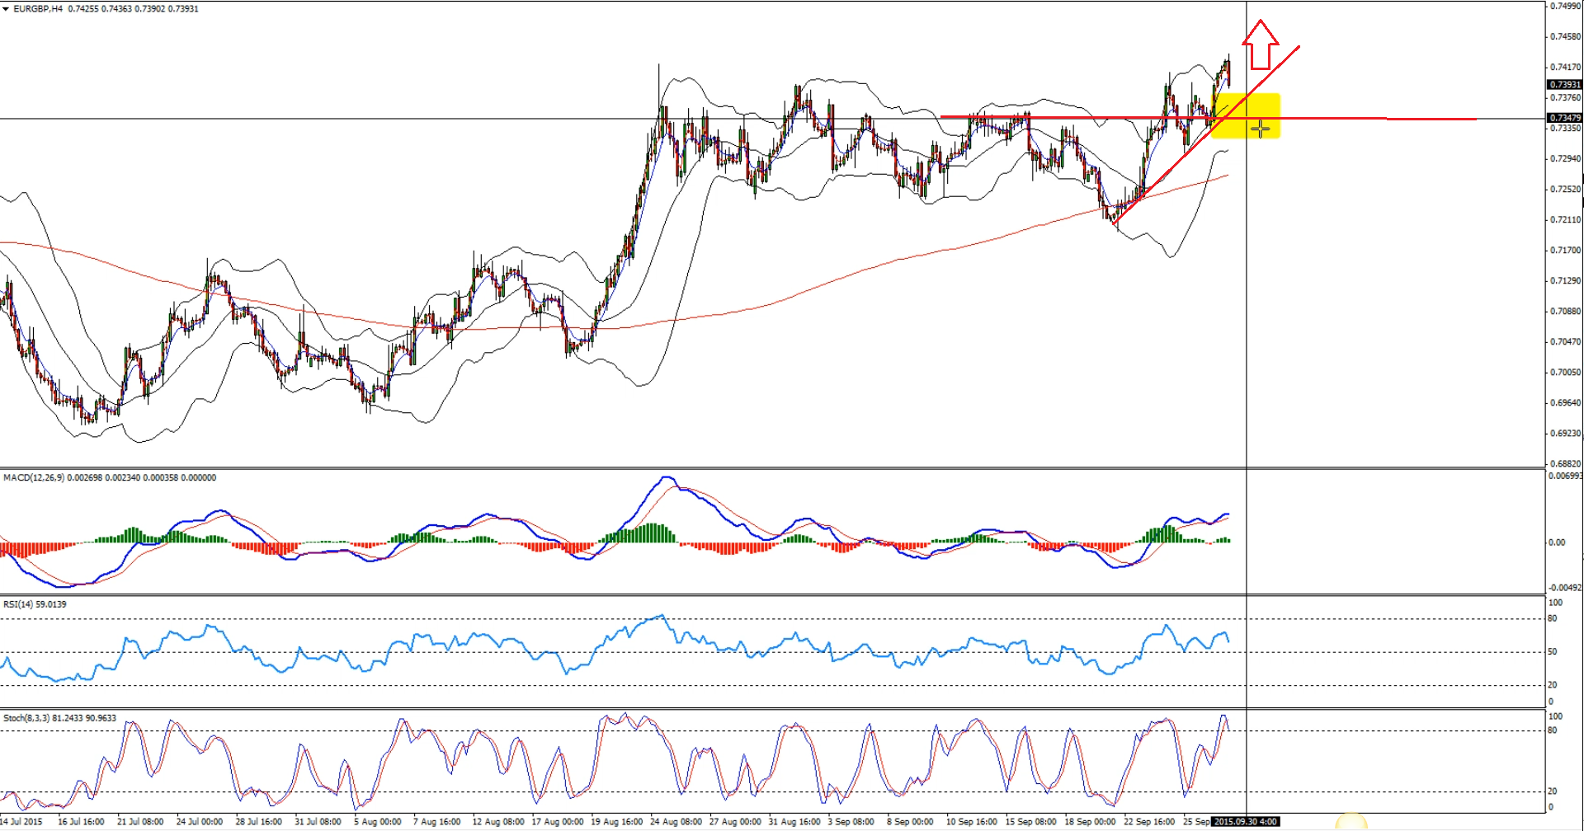The image size is (1584, 831).
Task: Click the 0.74580 price scale label
Action: tap(1565, 37)
